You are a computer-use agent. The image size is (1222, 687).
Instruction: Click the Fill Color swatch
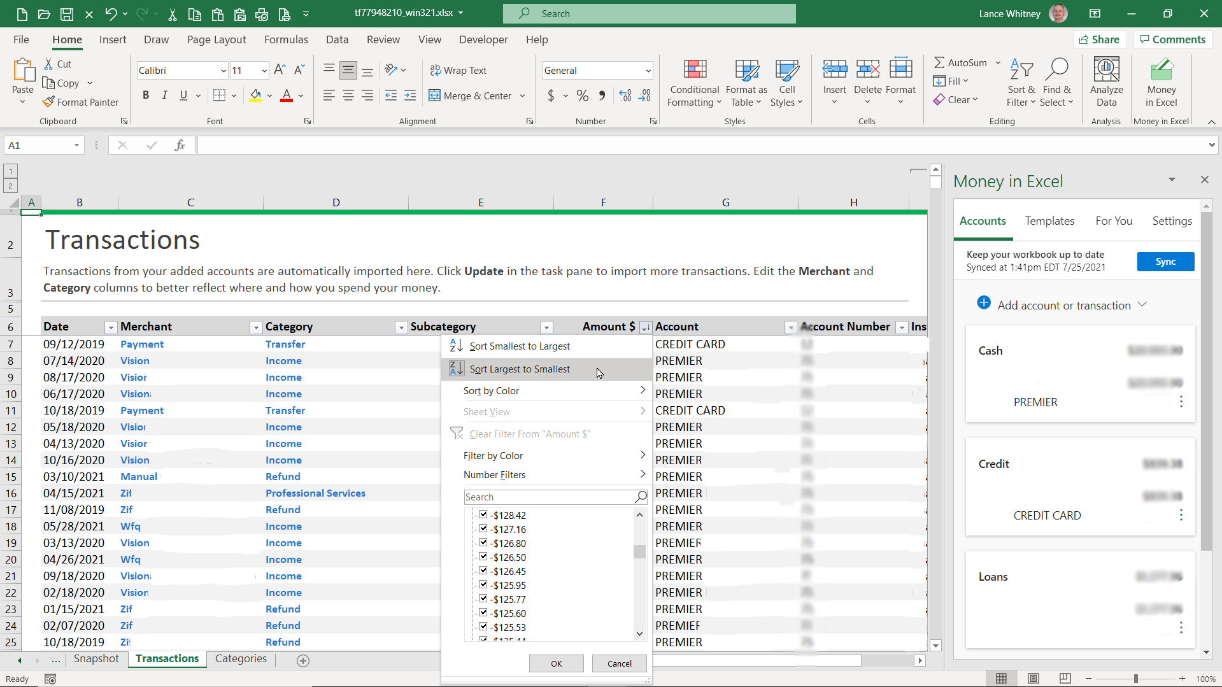click(x=255, y=96)
